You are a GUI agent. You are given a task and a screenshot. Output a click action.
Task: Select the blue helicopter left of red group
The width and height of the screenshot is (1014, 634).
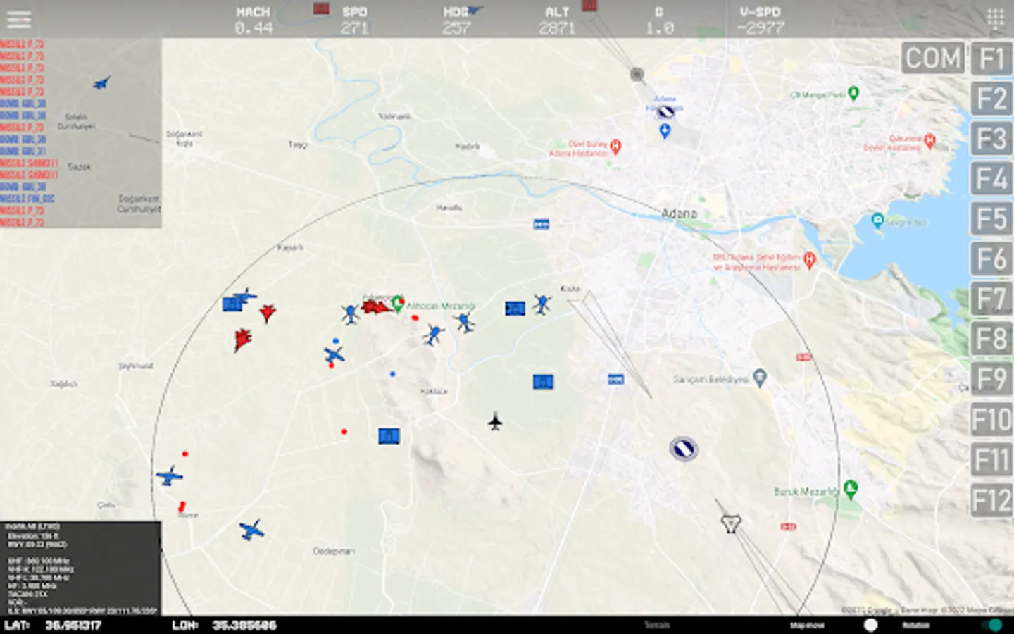click(350, 313)
